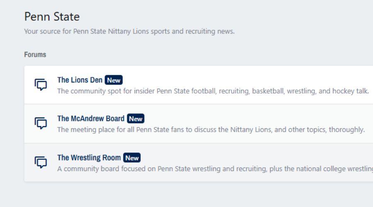
Task: Open The Wrestling Room forum
Action: coord(89,158)
